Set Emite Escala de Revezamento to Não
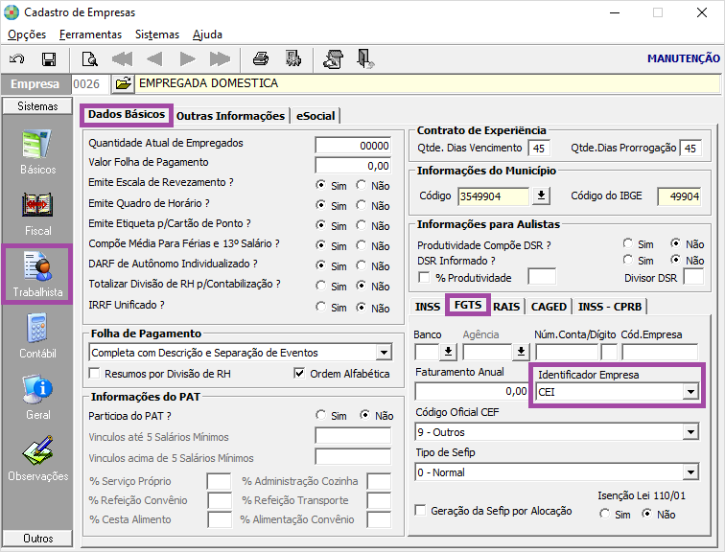The image size is (725, 552). 362,185
